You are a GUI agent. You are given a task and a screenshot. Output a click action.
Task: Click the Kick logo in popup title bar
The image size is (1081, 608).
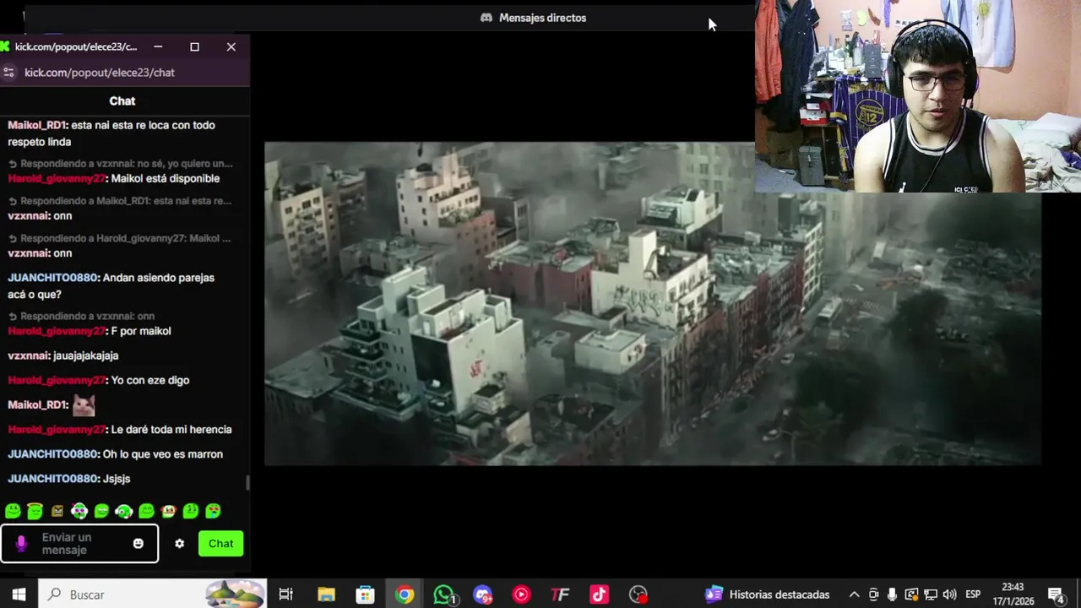click(x=5, y=46)
